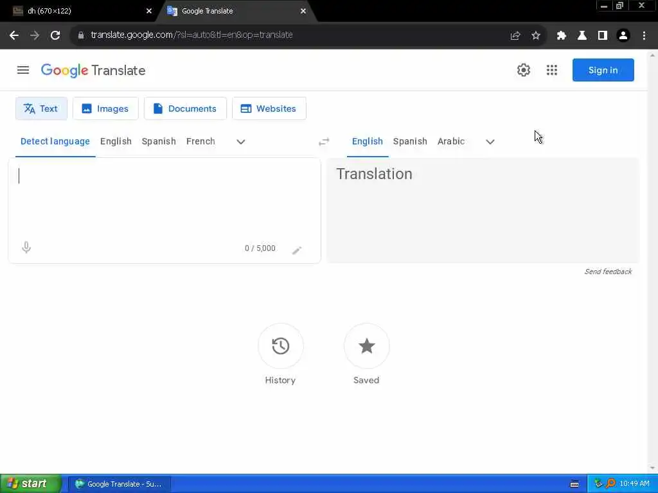The width and height of the screenshot is (658, 493).
Task: Start voice input with microphone
Action: coord(26,247)
